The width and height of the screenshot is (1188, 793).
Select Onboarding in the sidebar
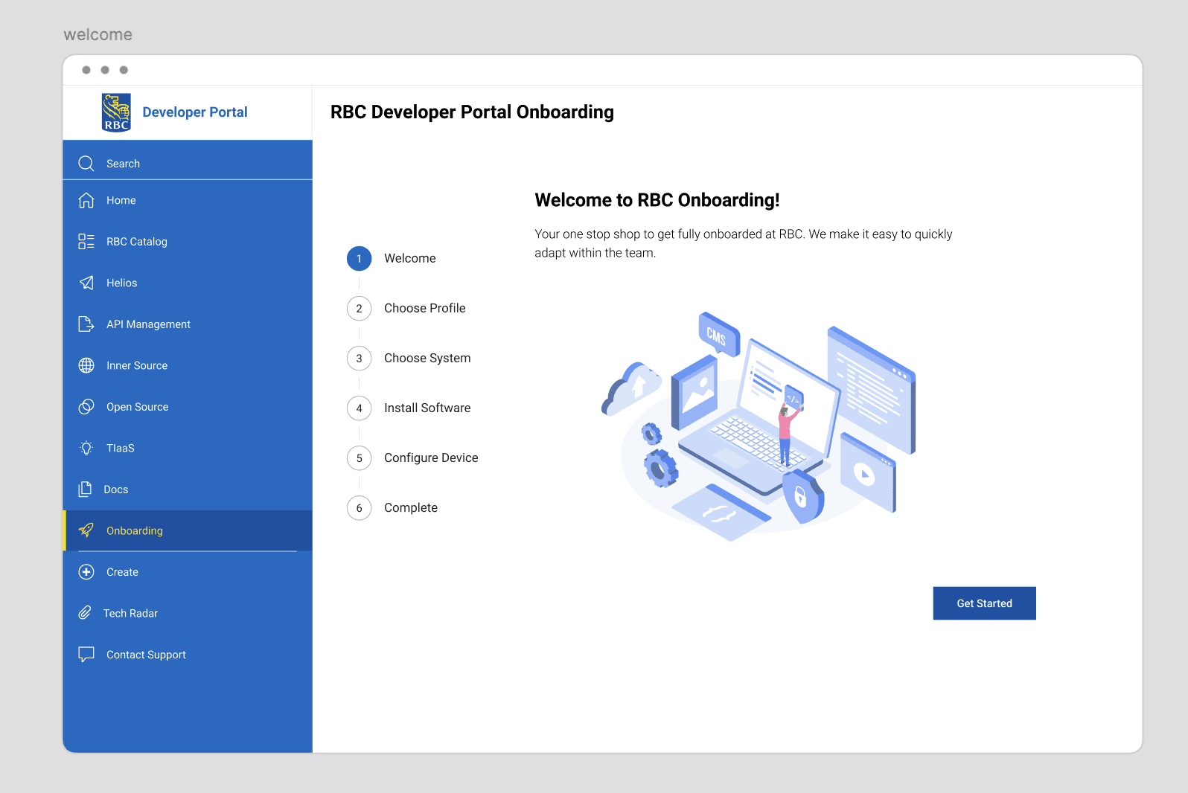[x=188, y=530]
